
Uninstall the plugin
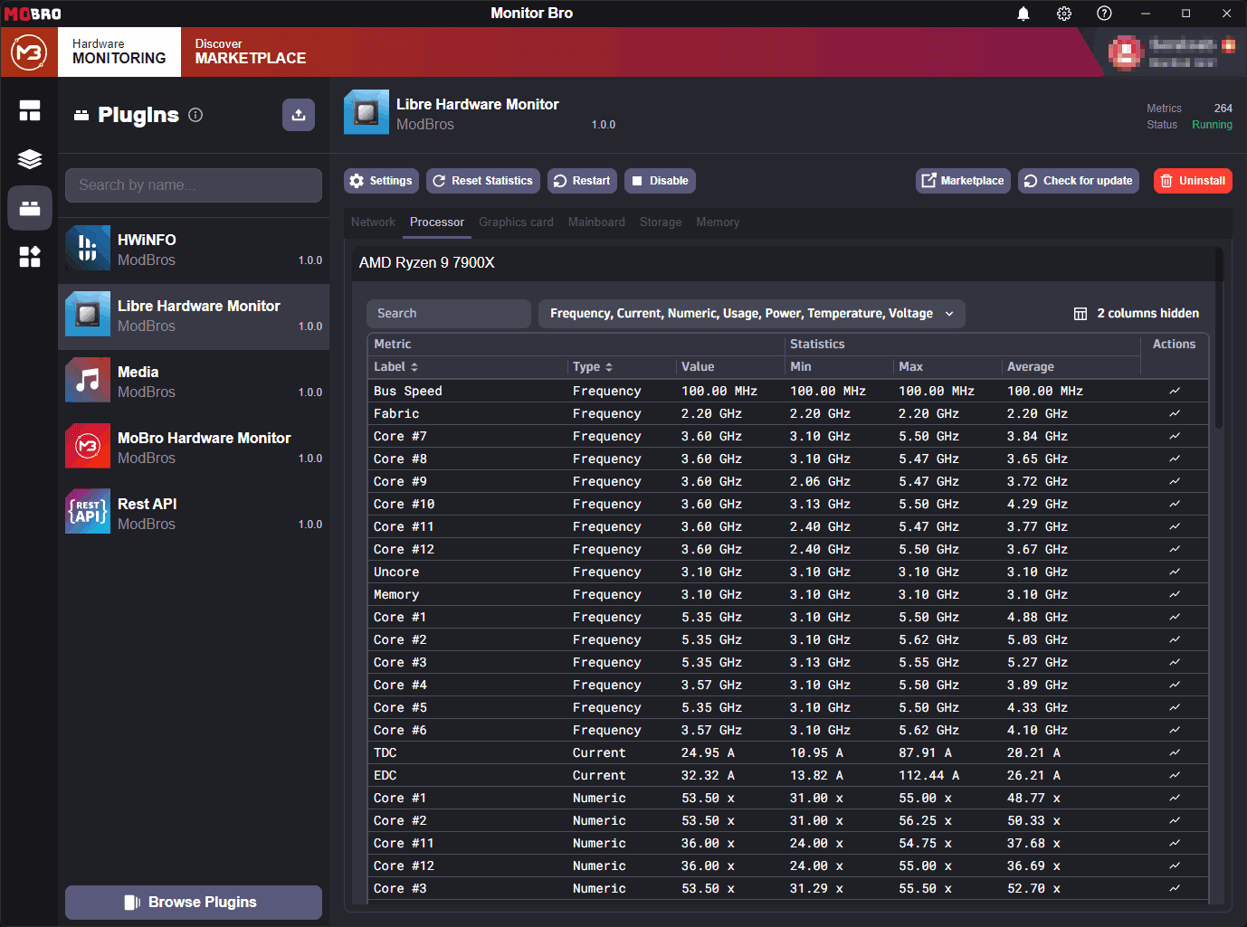tap(1193, 181)
